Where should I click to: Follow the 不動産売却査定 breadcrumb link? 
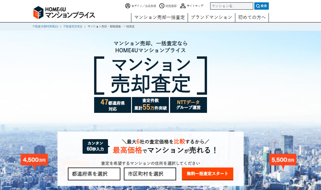(x=73, y=26)
